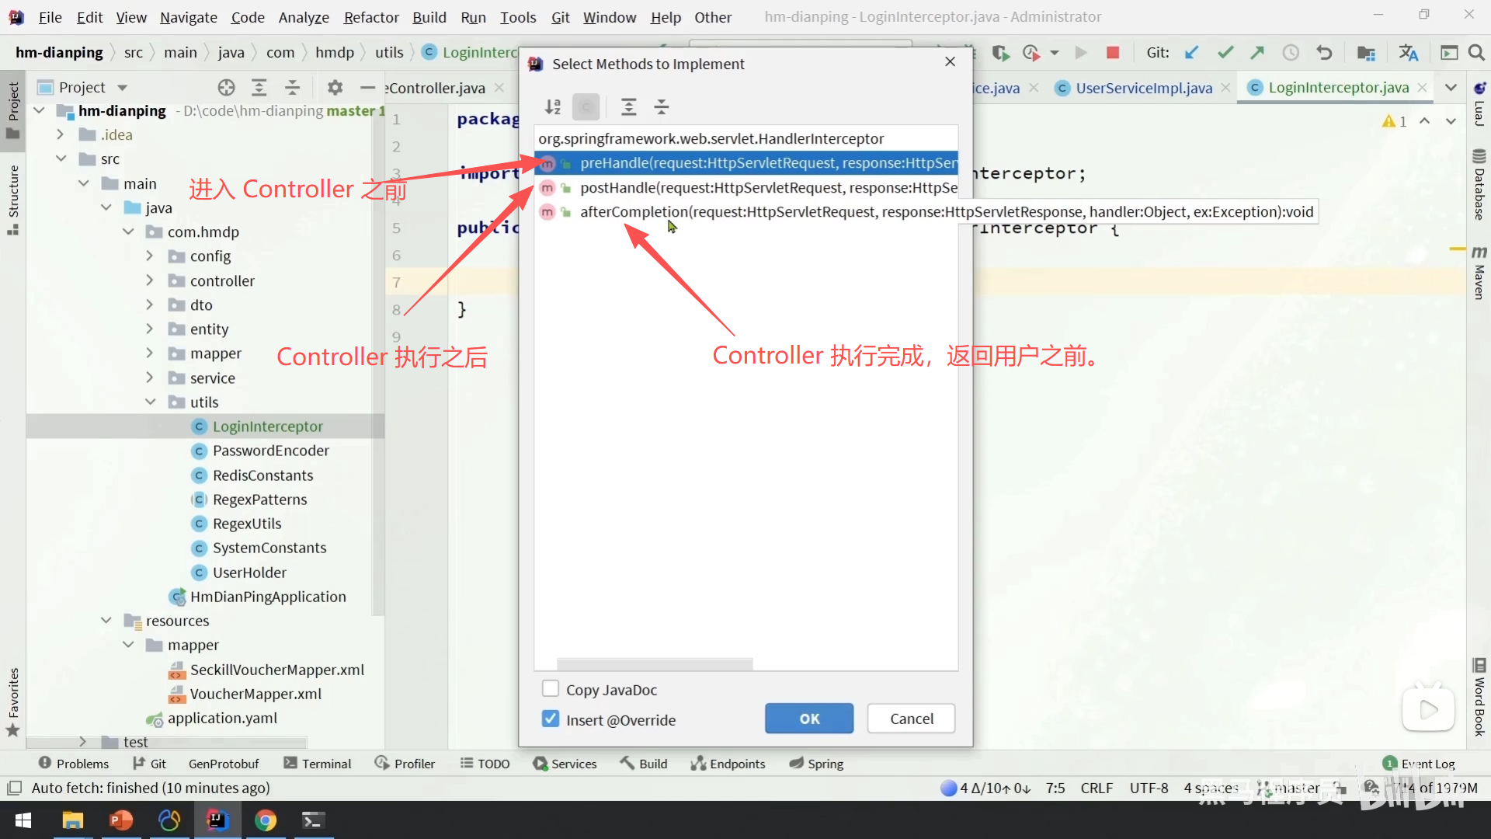Click locate target icon in Project panel
Screen dimensions: 1491x839
click(226, 87)
